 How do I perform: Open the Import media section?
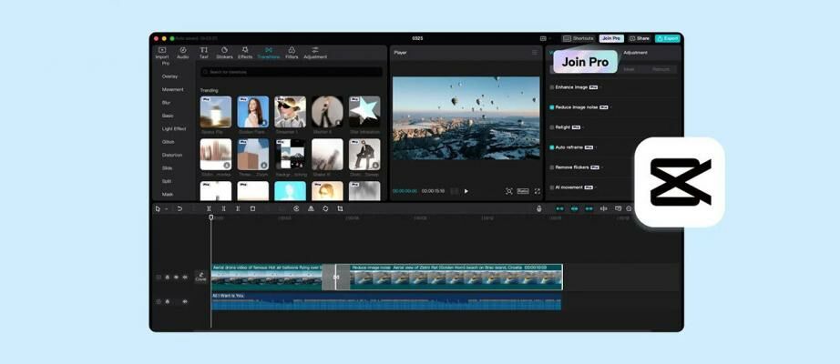tap(162, 53)
